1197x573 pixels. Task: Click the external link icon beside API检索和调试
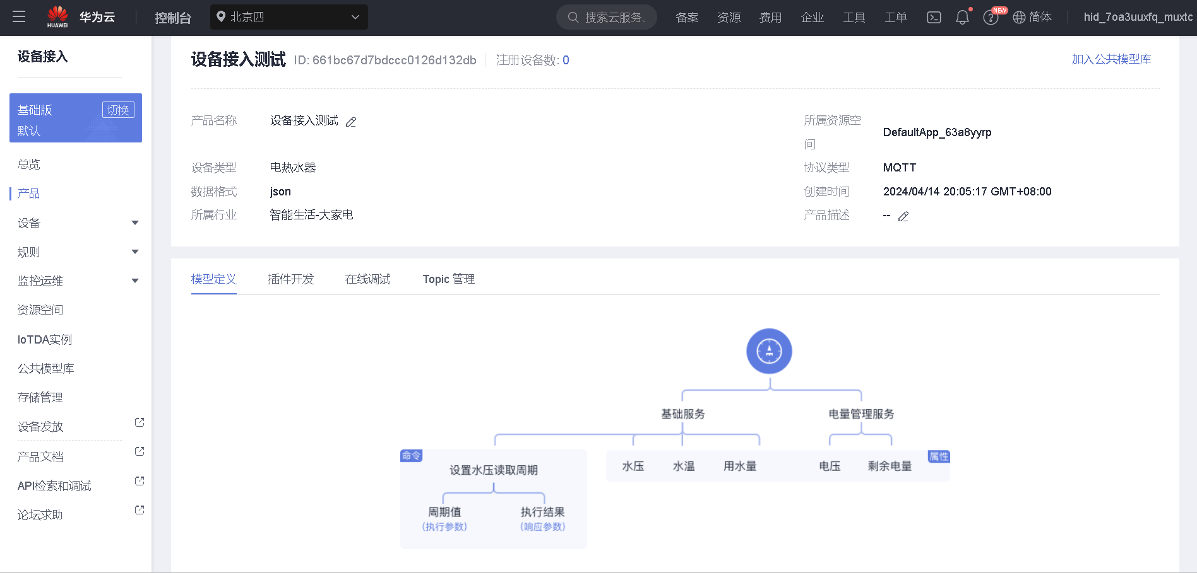[140, 481]
